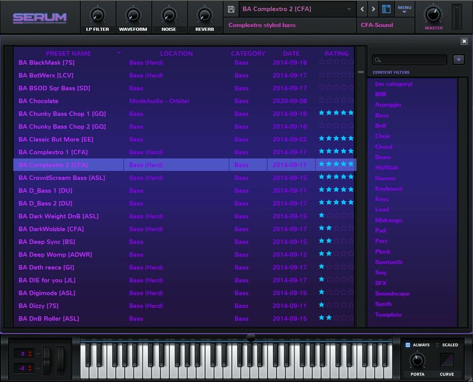The image size is (473, 382).
Task: Click rating stars for BA Dizzy [7S]
Action: 336,305
